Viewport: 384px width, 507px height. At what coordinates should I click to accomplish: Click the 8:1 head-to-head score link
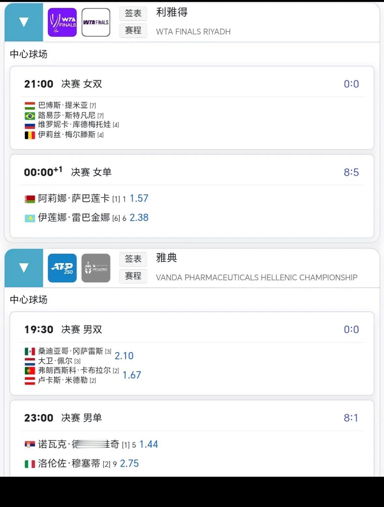351,418
